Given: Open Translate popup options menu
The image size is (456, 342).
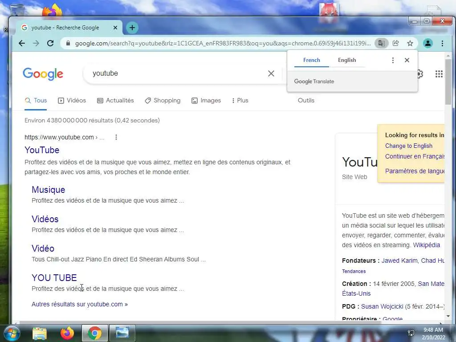Looking at the screenshot, I should [x=393, y=60].
